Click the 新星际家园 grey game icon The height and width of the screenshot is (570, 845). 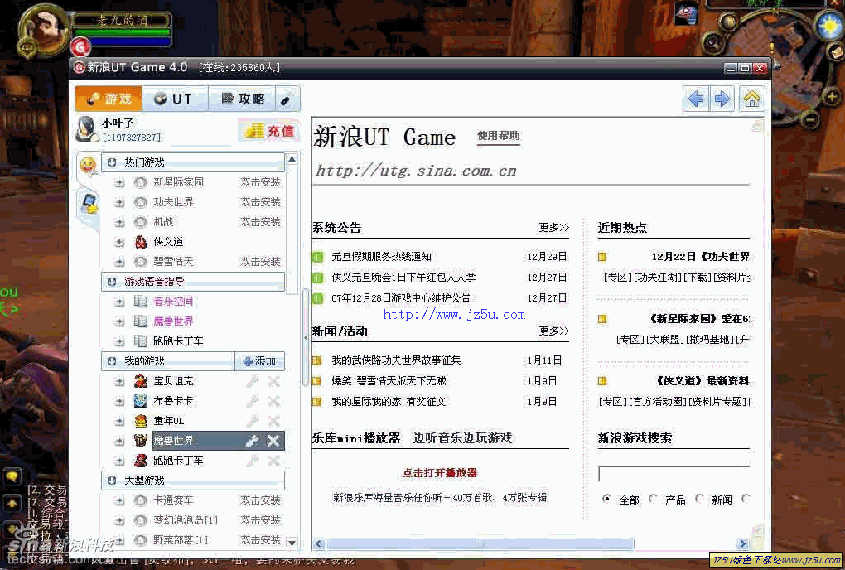click(141, 182)
